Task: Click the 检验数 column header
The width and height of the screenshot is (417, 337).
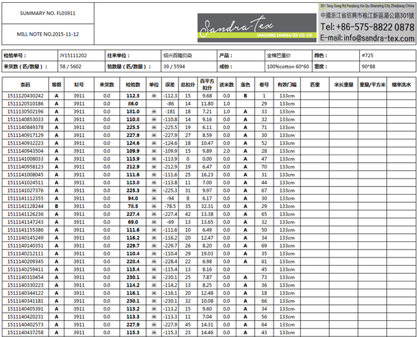Action: [x=133, y=85]
